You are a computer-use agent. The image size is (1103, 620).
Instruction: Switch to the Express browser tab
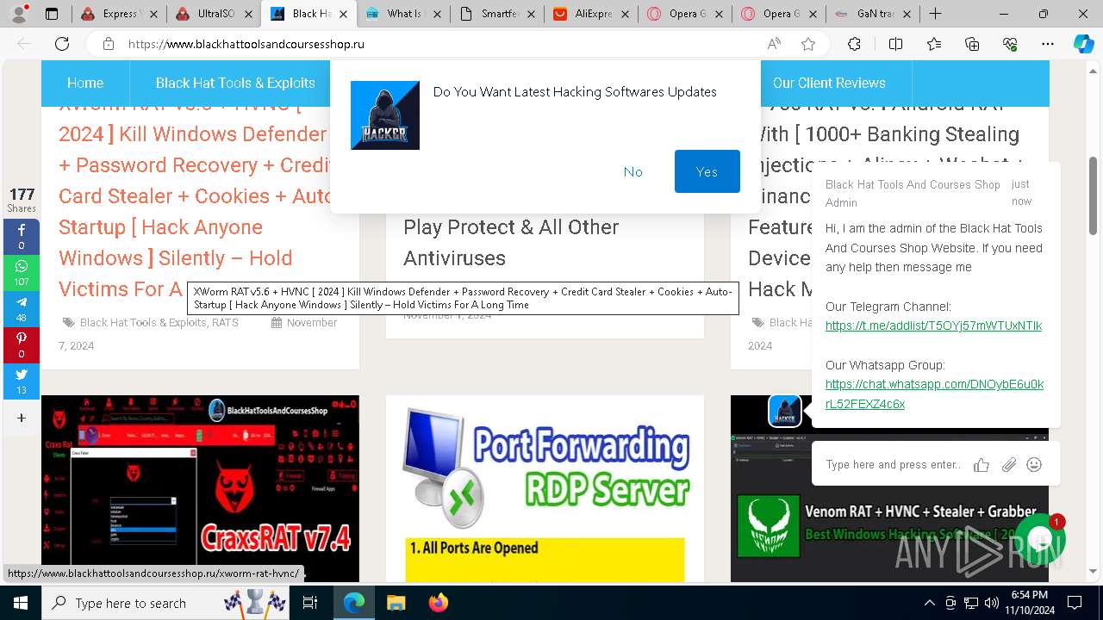117,14
